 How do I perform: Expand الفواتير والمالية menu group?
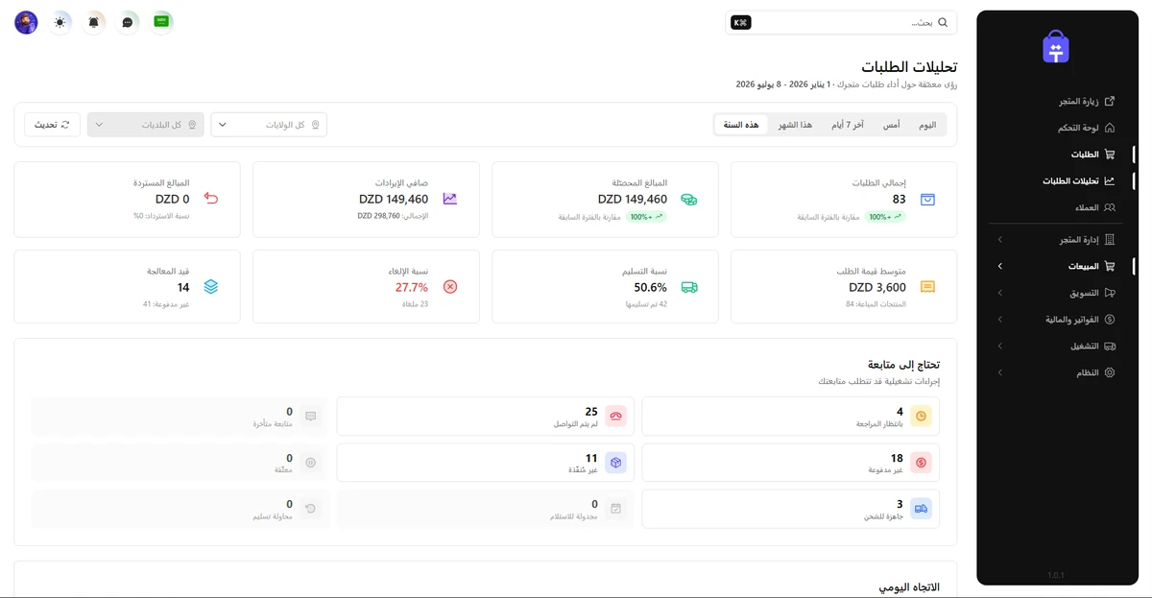(x=1057, y=320)
